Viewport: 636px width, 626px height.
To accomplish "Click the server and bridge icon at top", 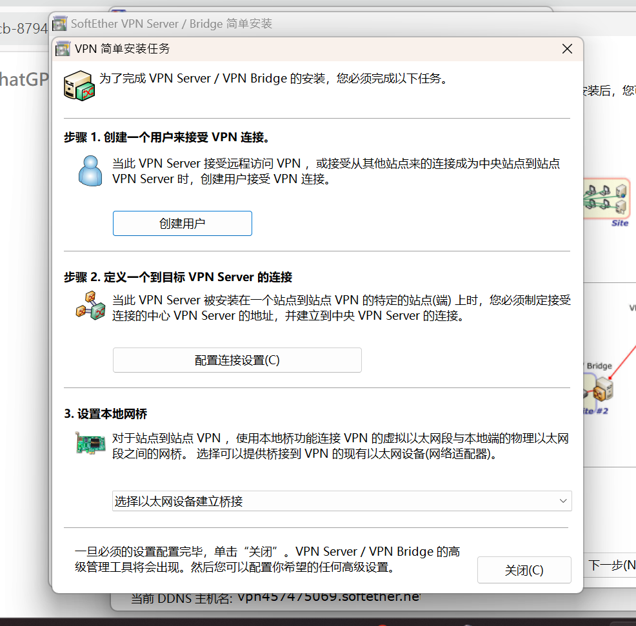I will pos(79,86).
